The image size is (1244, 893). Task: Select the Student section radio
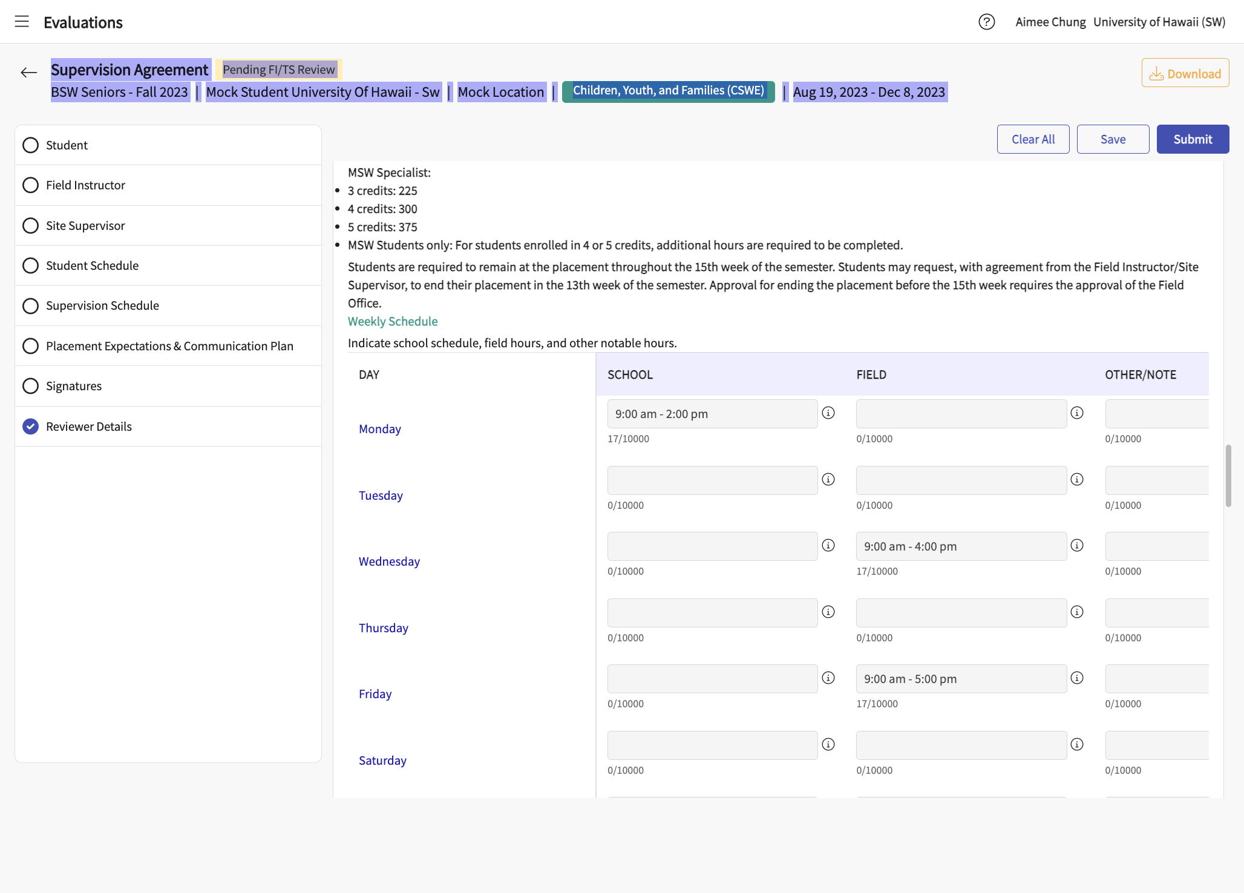(30, 145)
